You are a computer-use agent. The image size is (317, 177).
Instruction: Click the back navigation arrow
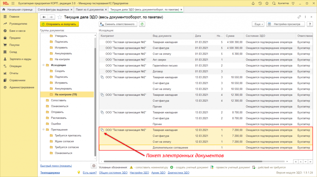click(44, 17)
